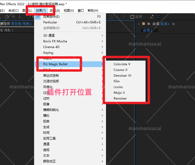Select the dolly camera tool
This screenshot has height=165, width=195.
click(x=20, y=17)
